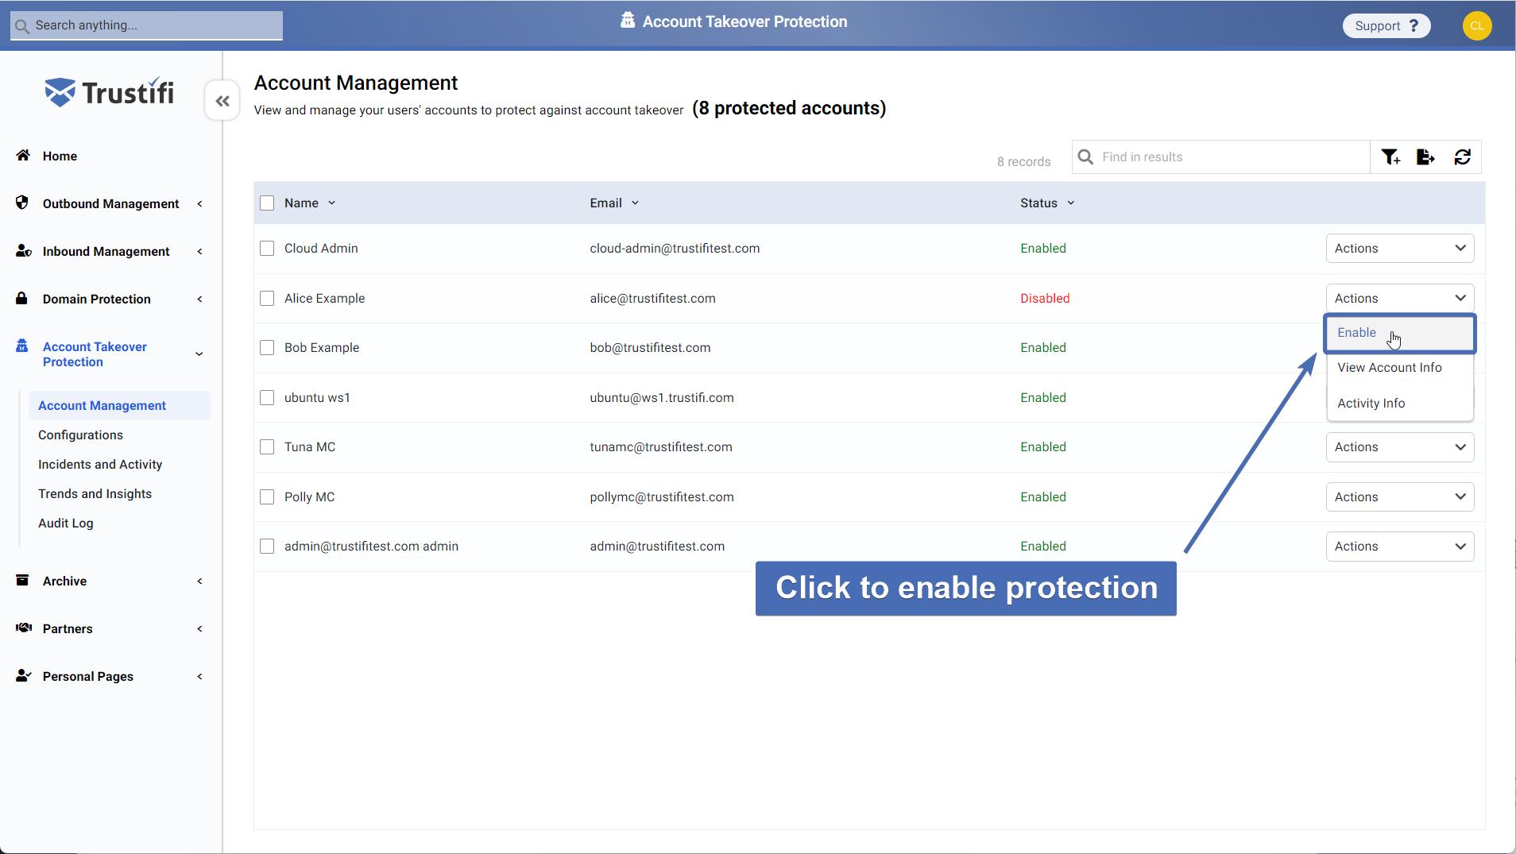1516x854 pixels.
Task: Open Actions dropdown for admin@trustifitest.com
Action: tap(1400, 546)
